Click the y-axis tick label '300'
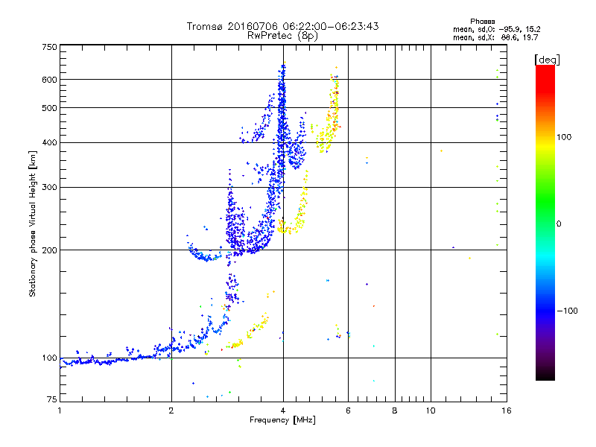The width and height of the screenshot is (596, 447). 49,188
